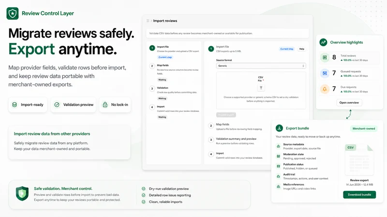387x217 pixels.
Task: Click the Source metadata row text
Action: (302, 147)
